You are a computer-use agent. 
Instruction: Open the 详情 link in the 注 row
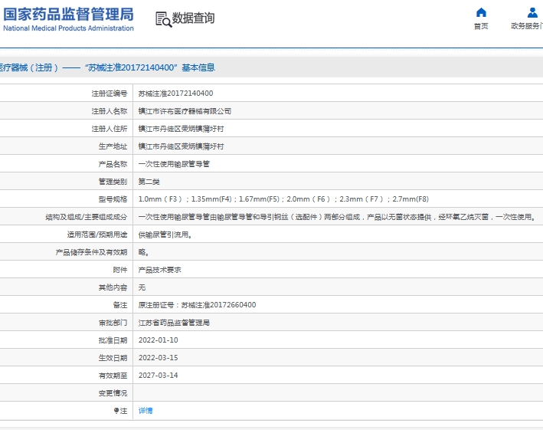tap(146, 411)
